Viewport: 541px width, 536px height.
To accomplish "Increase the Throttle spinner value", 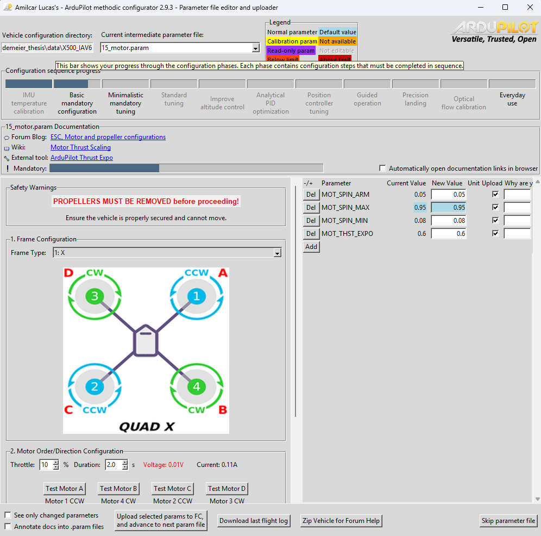I will pos(56,463).
